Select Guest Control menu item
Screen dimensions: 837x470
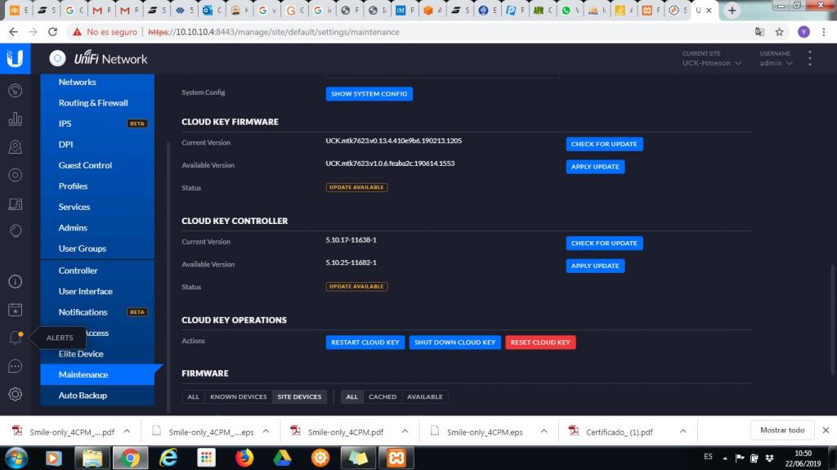coord(97,165)
